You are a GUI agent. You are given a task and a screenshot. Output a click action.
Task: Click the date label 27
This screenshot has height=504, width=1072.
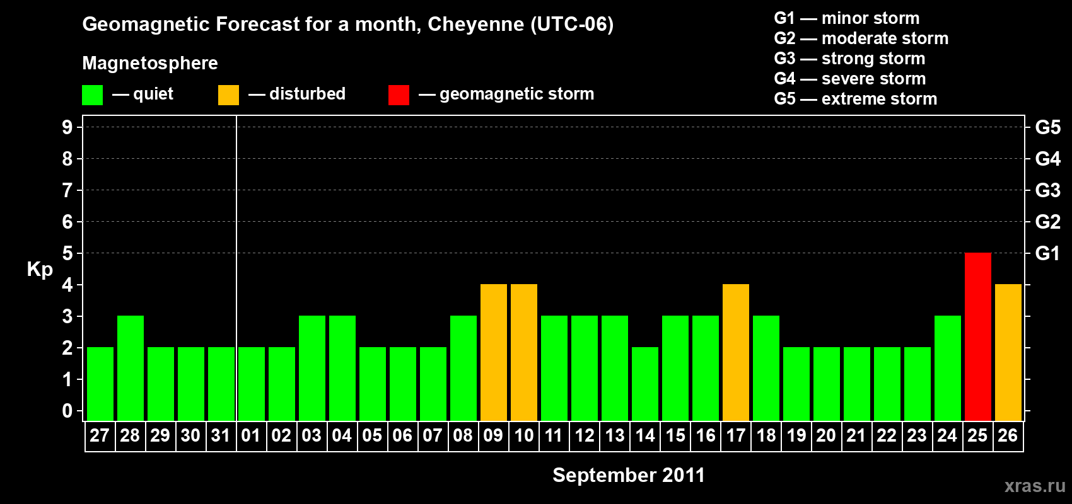coord(100,435)
